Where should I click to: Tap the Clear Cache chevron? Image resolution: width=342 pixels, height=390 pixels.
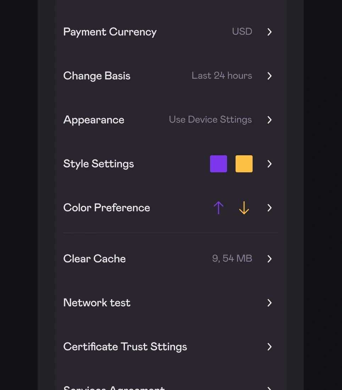point(270,259)
